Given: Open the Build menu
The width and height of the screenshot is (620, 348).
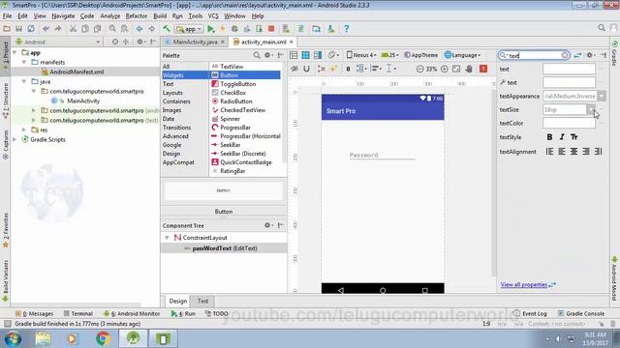Looking at the screenshot, I should [160, 15].
